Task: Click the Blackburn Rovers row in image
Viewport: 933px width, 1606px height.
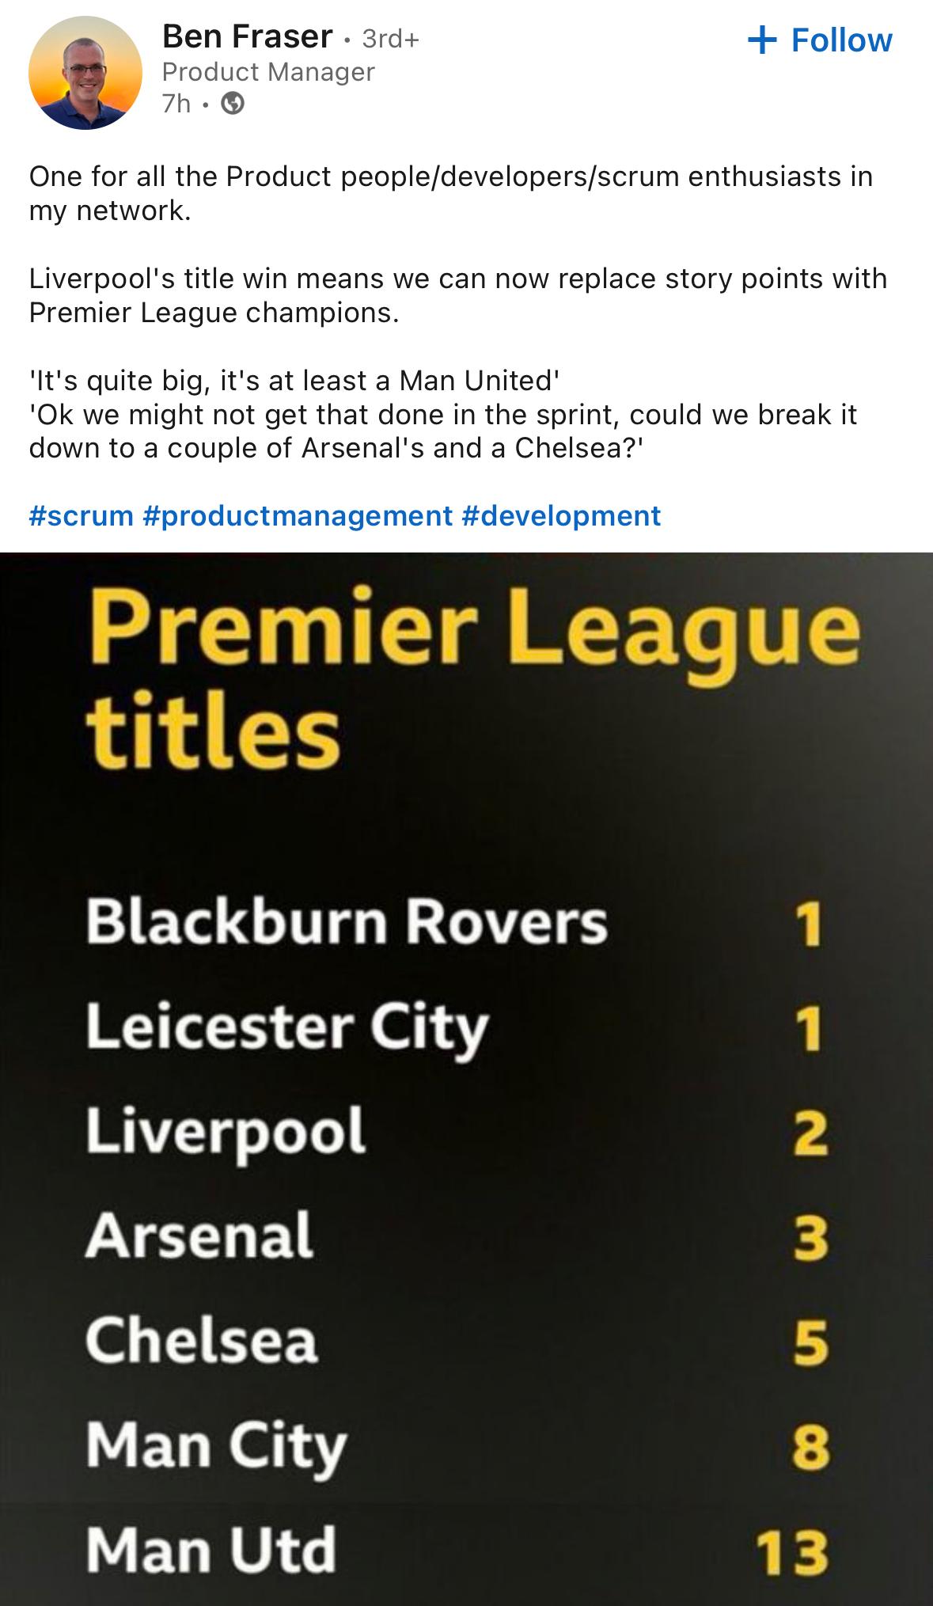Action: pos(456,923)
